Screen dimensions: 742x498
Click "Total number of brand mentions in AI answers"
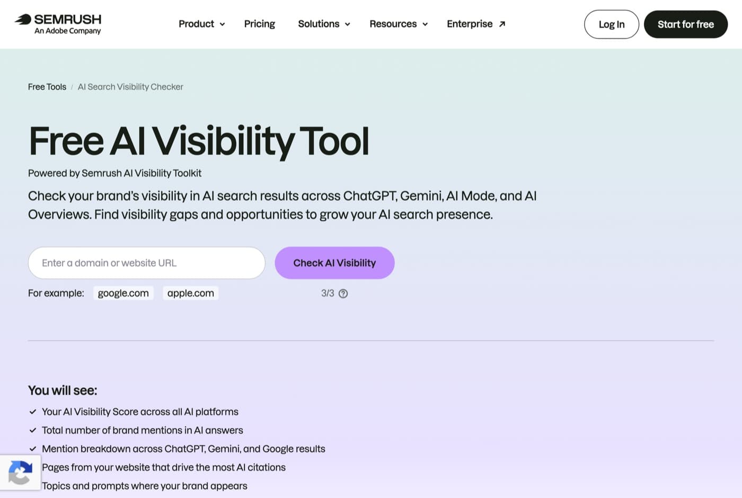point(143,430)
